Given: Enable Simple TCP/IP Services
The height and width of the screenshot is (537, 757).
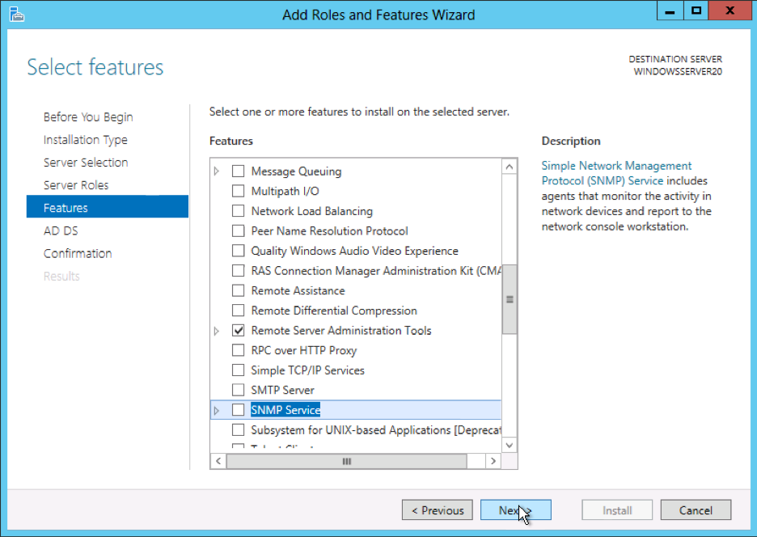Looking at the screenshot, I should tap(238, 370).
